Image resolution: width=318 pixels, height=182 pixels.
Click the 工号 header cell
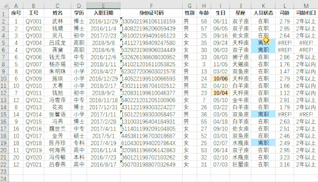coord(33,13)
